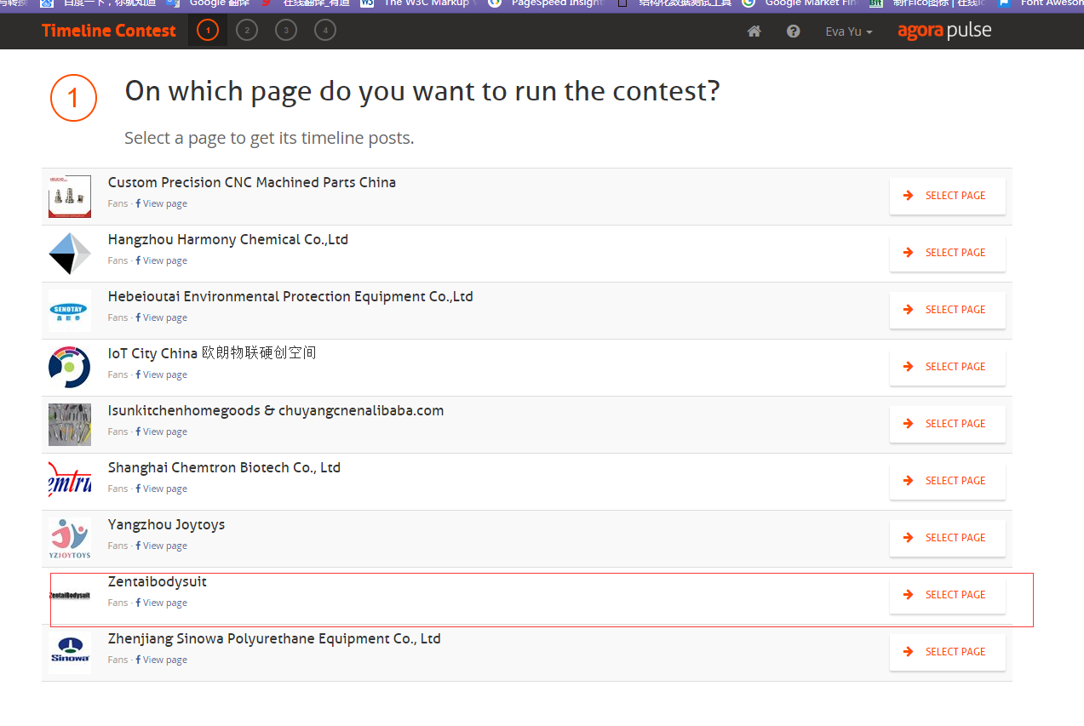The height and width of the screenshot is (726, 1084).
Task: Select page for Isunkitchenhomegoods
Action: [x=948, y=424]
